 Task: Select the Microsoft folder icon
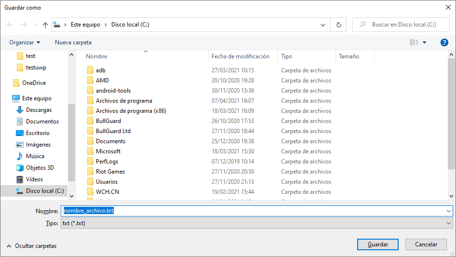pos(90,151)
